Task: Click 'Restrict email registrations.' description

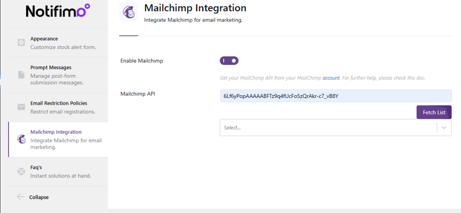Action: tap(63, 112)
